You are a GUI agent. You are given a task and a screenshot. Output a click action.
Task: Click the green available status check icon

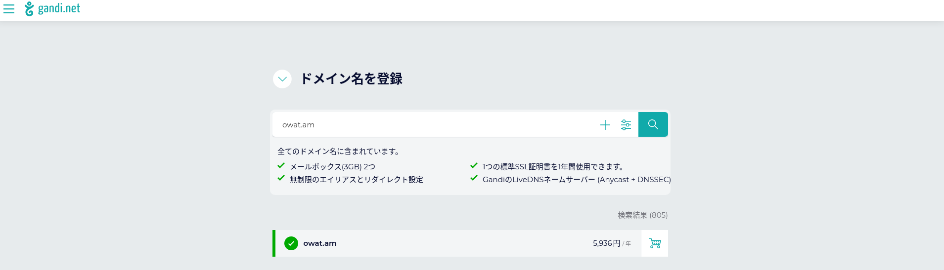coord(291,243)
